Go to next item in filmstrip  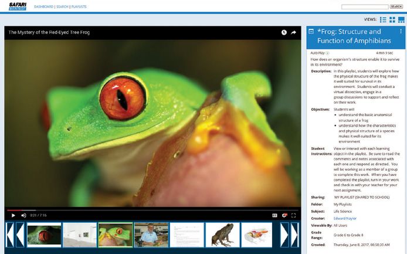(x=284, y=235)
